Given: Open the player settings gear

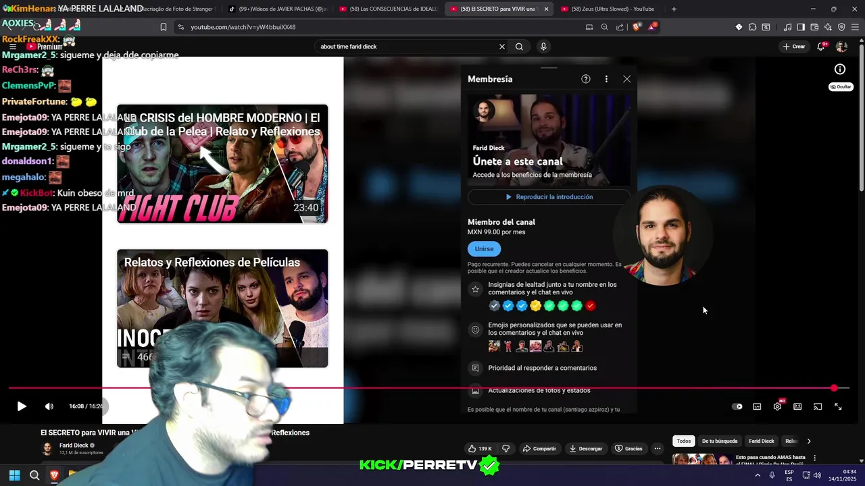Looking at the screenshot, I should tap(777, 406).
